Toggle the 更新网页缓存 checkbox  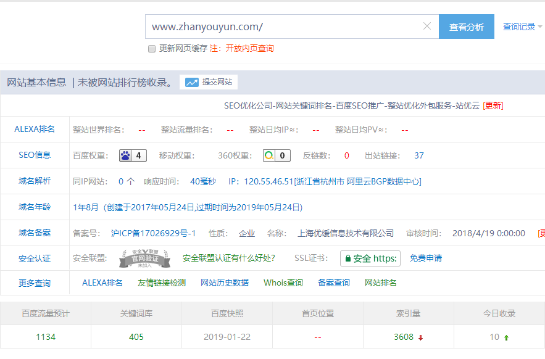[152, 49]
